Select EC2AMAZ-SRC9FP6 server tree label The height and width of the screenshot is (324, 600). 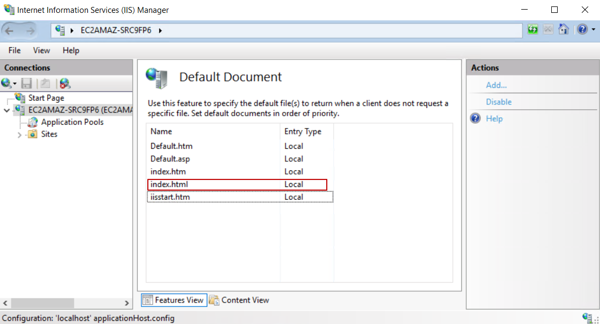[x=80, y=110]
